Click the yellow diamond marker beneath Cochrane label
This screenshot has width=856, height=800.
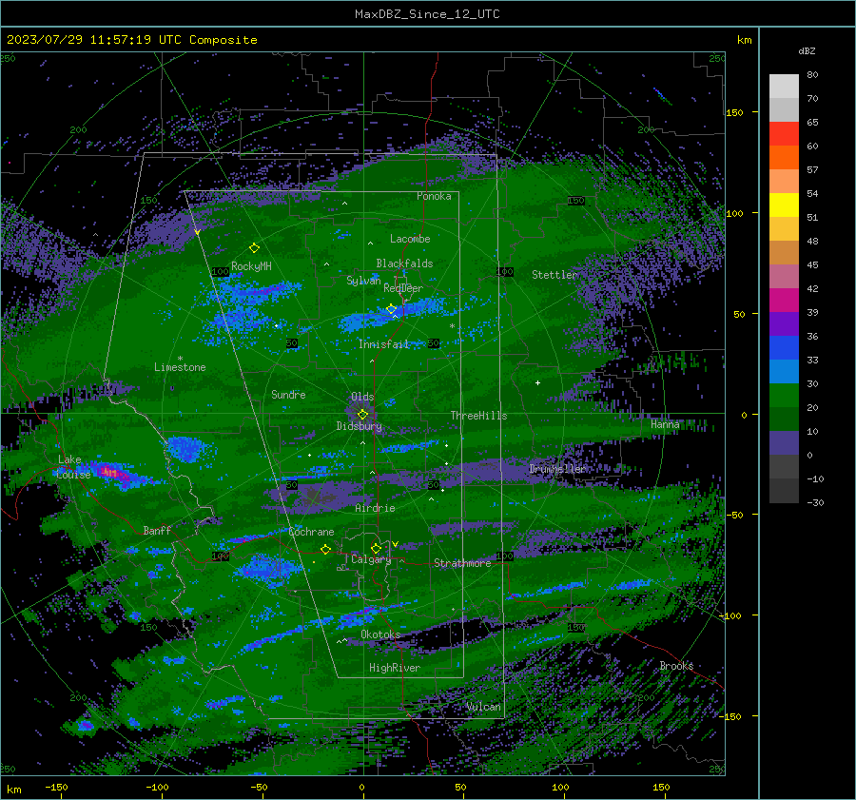pos(325,549)
